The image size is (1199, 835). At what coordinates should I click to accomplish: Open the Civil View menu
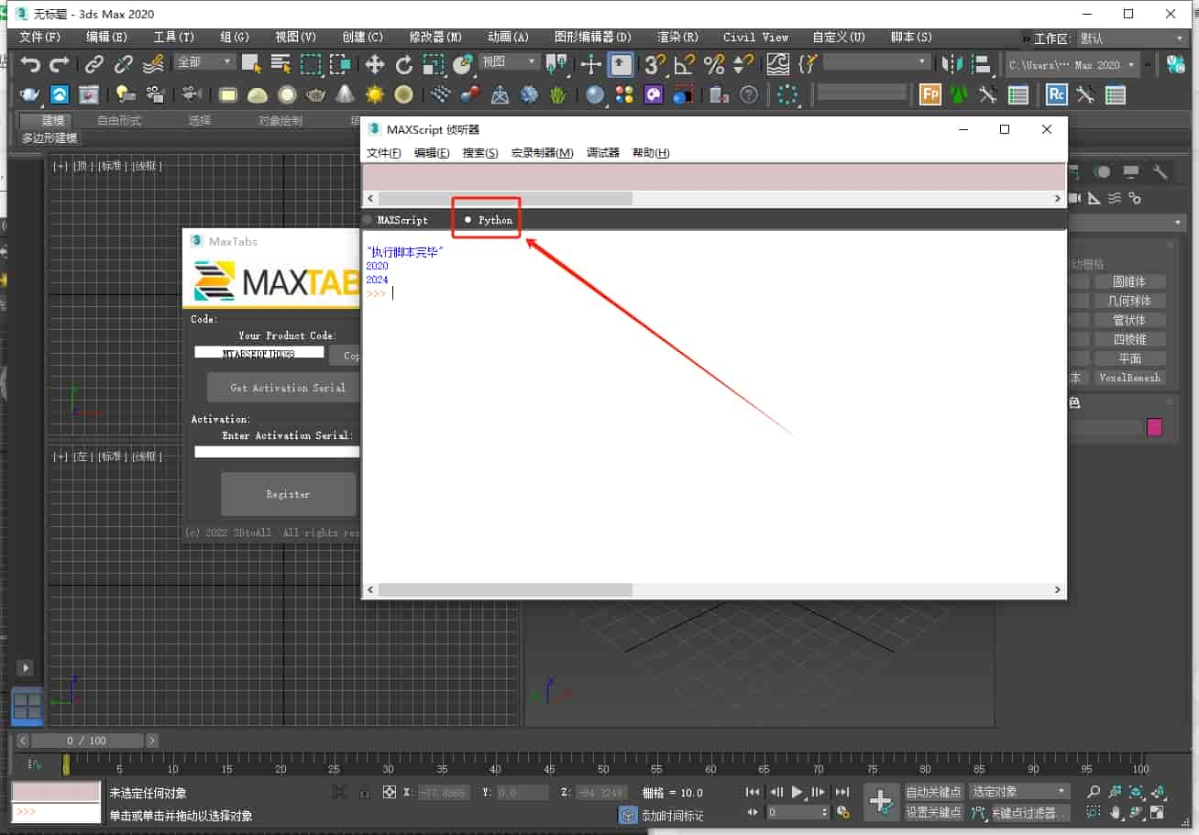[755, 38]
